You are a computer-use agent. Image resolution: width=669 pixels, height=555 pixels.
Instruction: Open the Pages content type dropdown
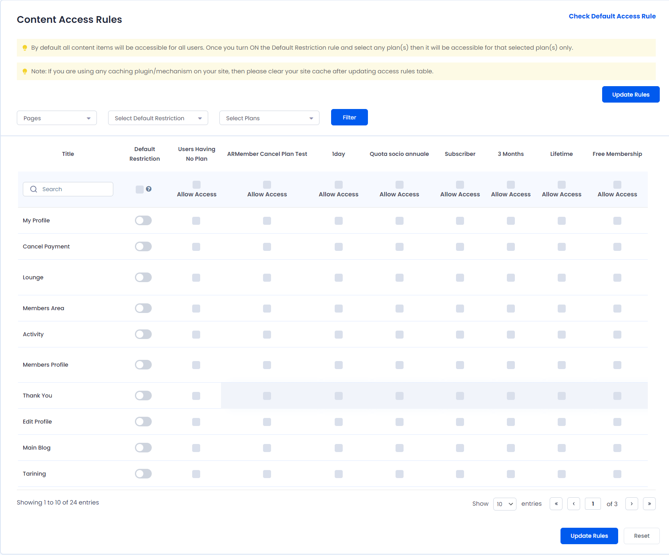tap(57, 118)
